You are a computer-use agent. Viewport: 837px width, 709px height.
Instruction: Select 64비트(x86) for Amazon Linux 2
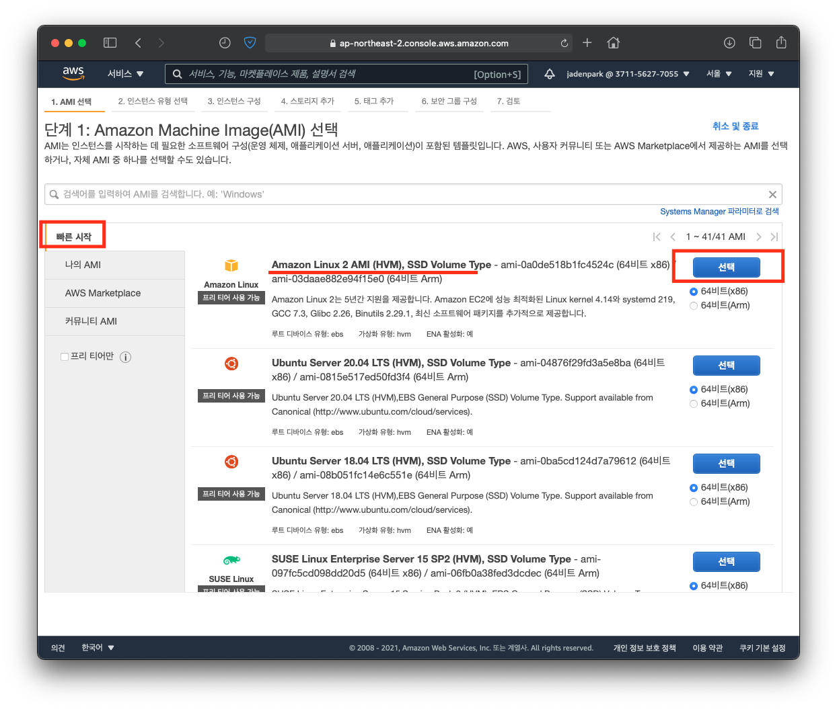click(694, 292)
